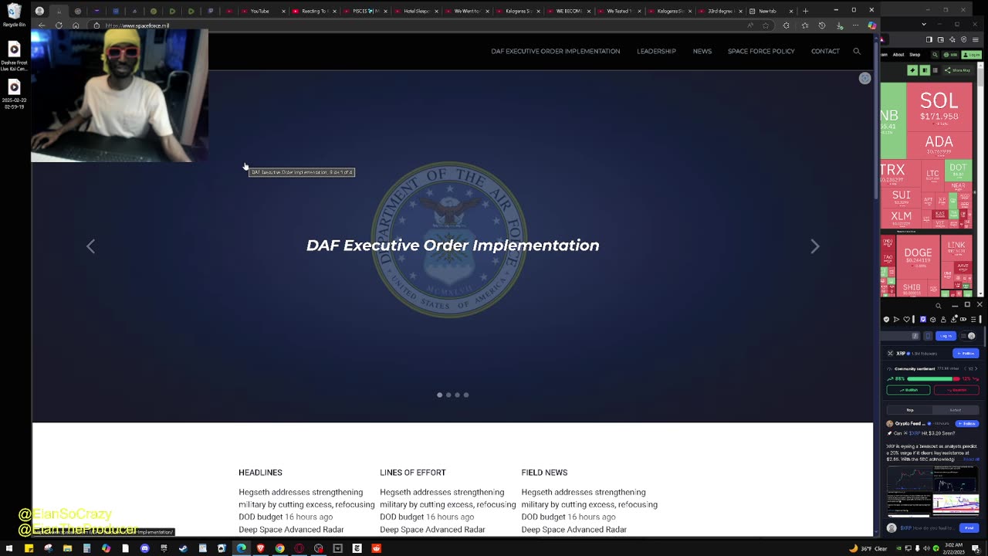Open Steam from the taskbar

point(183,548)
